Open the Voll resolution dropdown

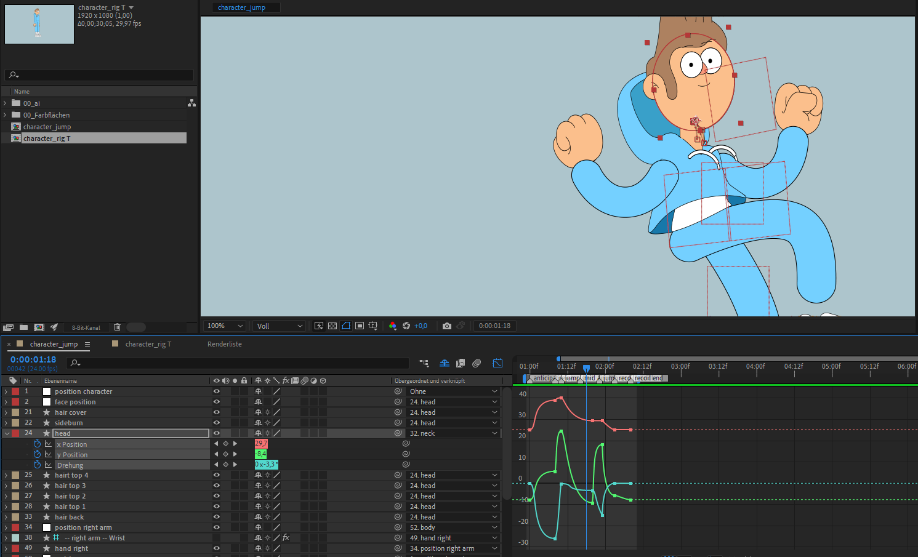click(280, 326)
